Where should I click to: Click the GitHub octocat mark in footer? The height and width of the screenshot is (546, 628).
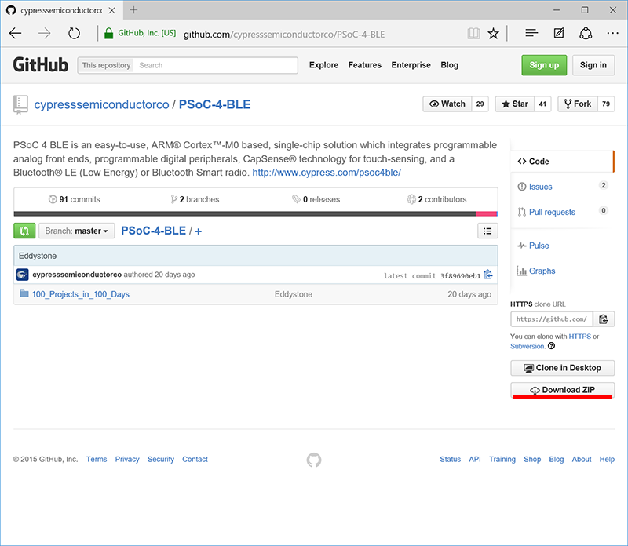(x=314, y=460)
